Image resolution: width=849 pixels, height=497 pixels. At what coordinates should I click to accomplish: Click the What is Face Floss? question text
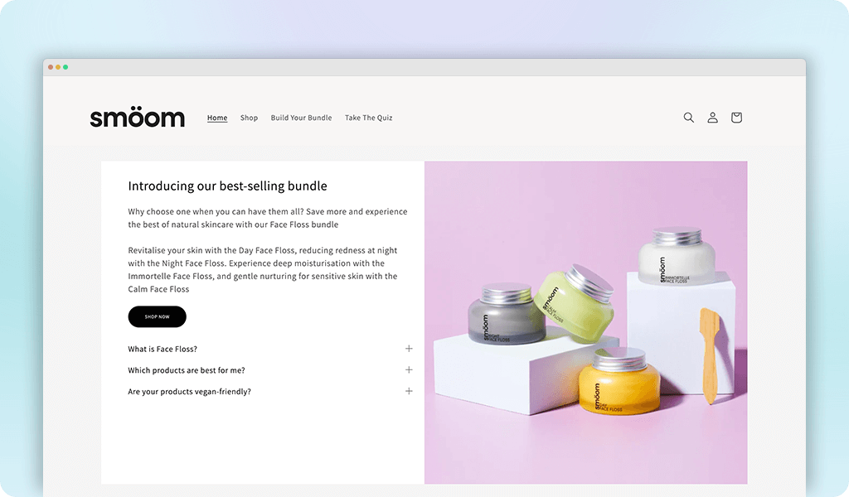pos(163,350)
